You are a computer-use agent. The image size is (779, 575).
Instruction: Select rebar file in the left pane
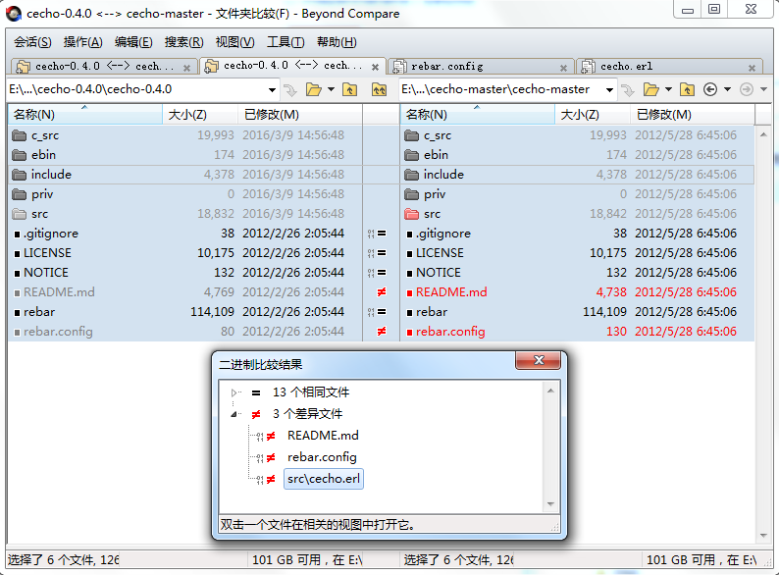pyautogui.click(x=184, y=312)
